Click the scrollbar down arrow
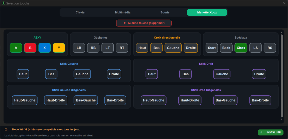This screenshot has height=139, width=288. coord(282,119)
